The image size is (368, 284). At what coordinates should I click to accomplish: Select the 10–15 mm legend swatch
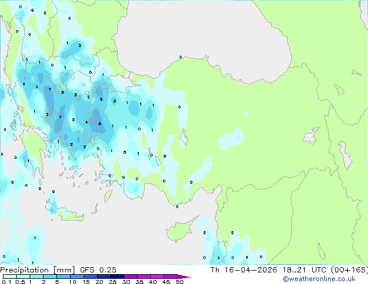(x=77, y=276)
